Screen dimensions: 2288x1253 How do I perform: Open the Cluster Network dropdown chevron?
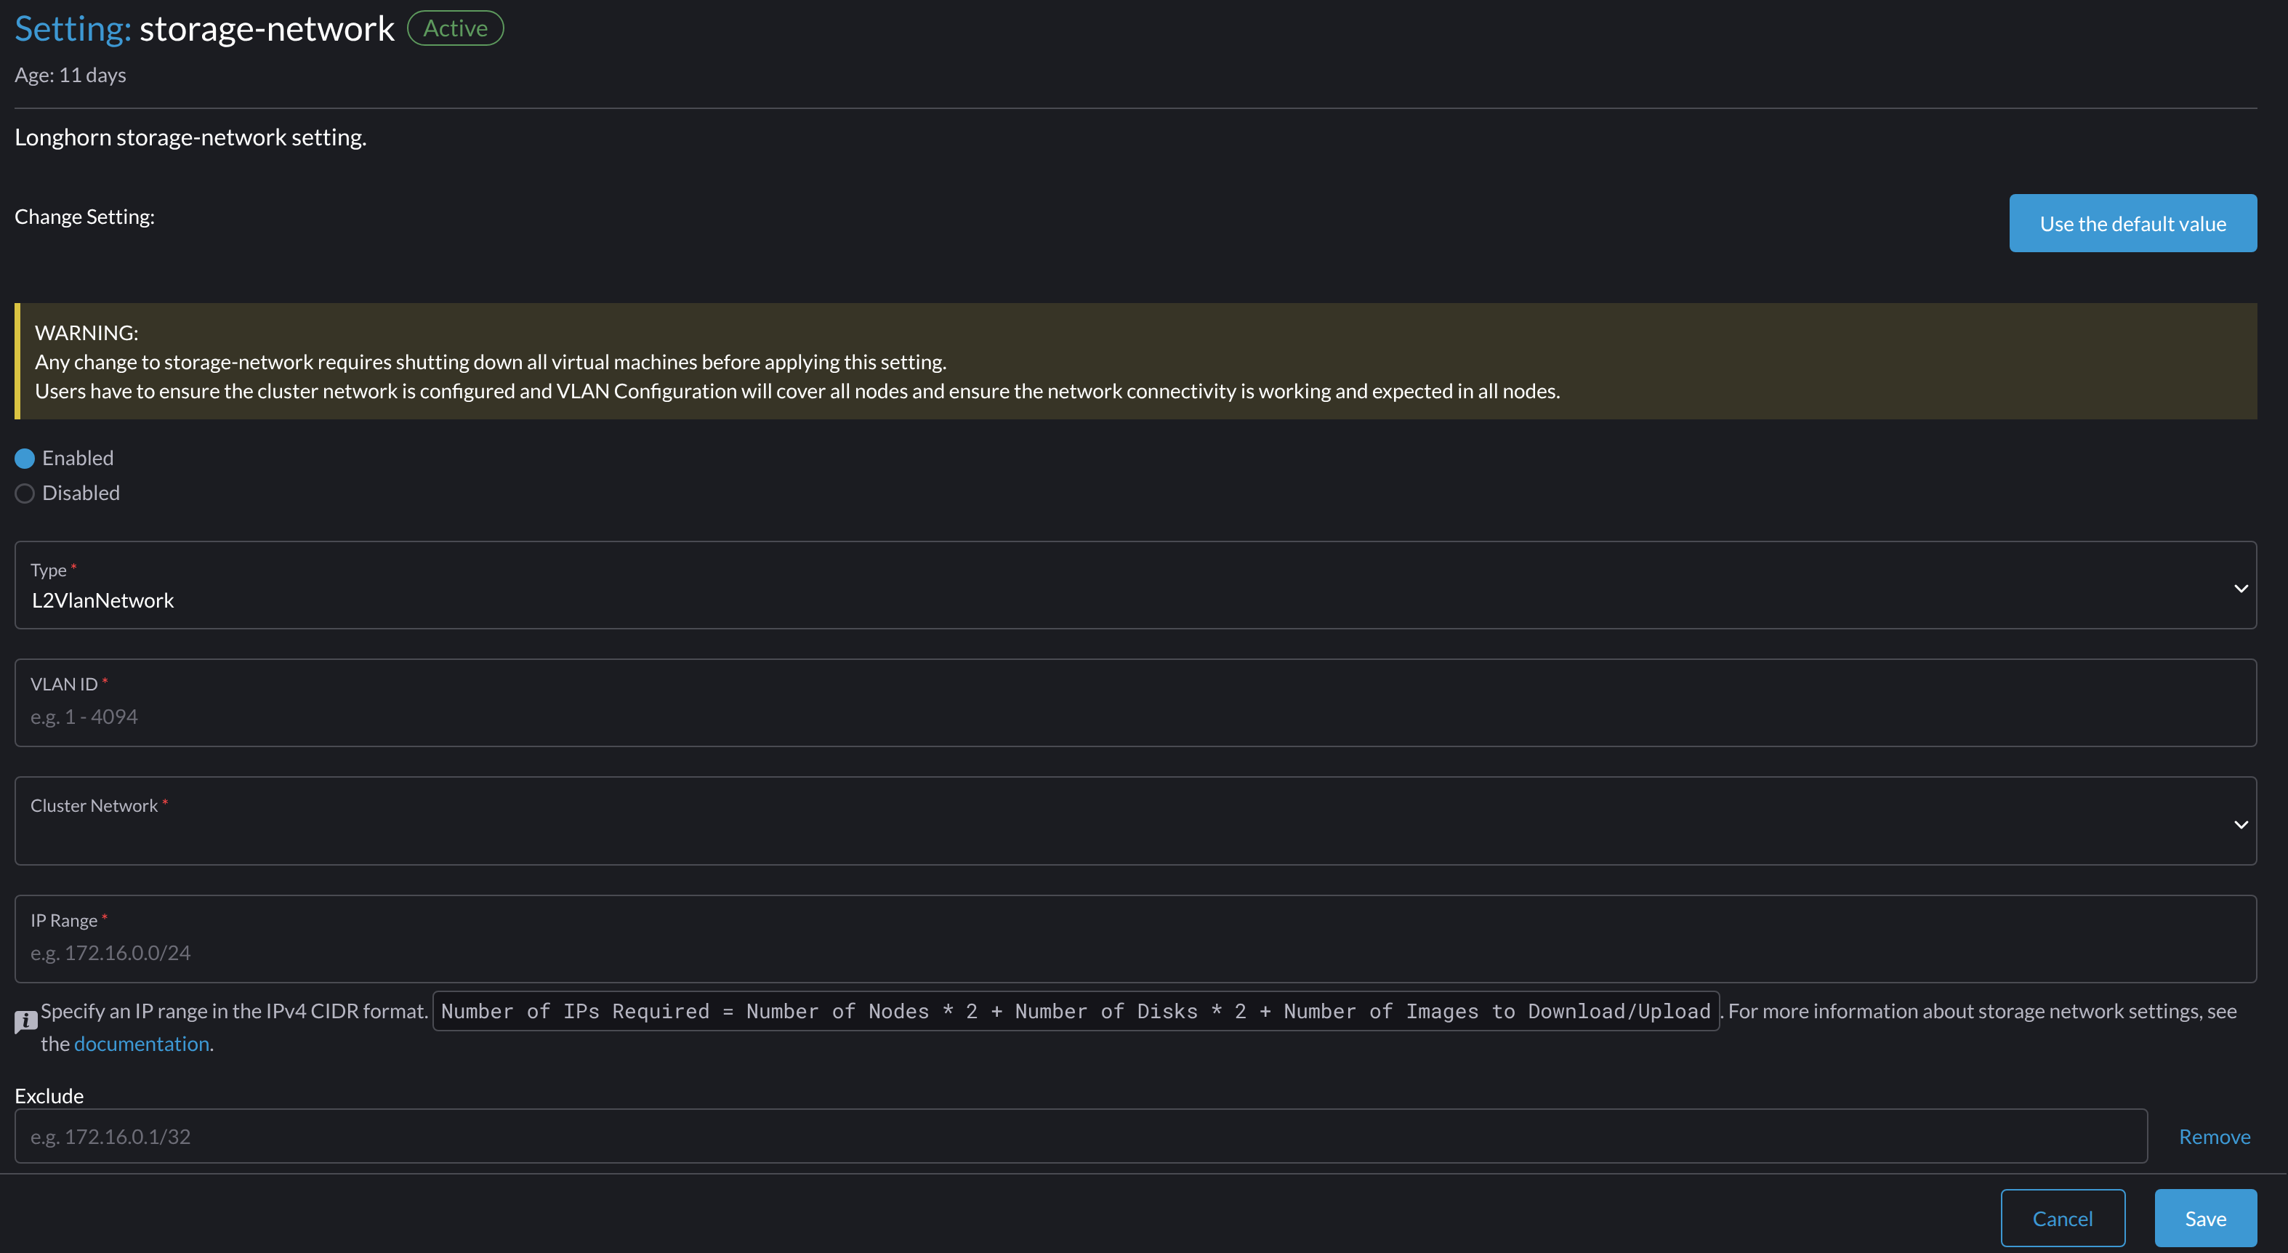tap(2241, 823)
